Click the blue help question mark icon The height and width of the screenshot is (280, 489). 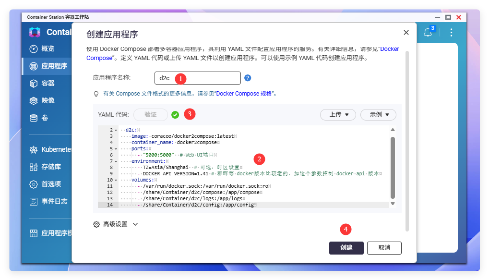point(248,78)
